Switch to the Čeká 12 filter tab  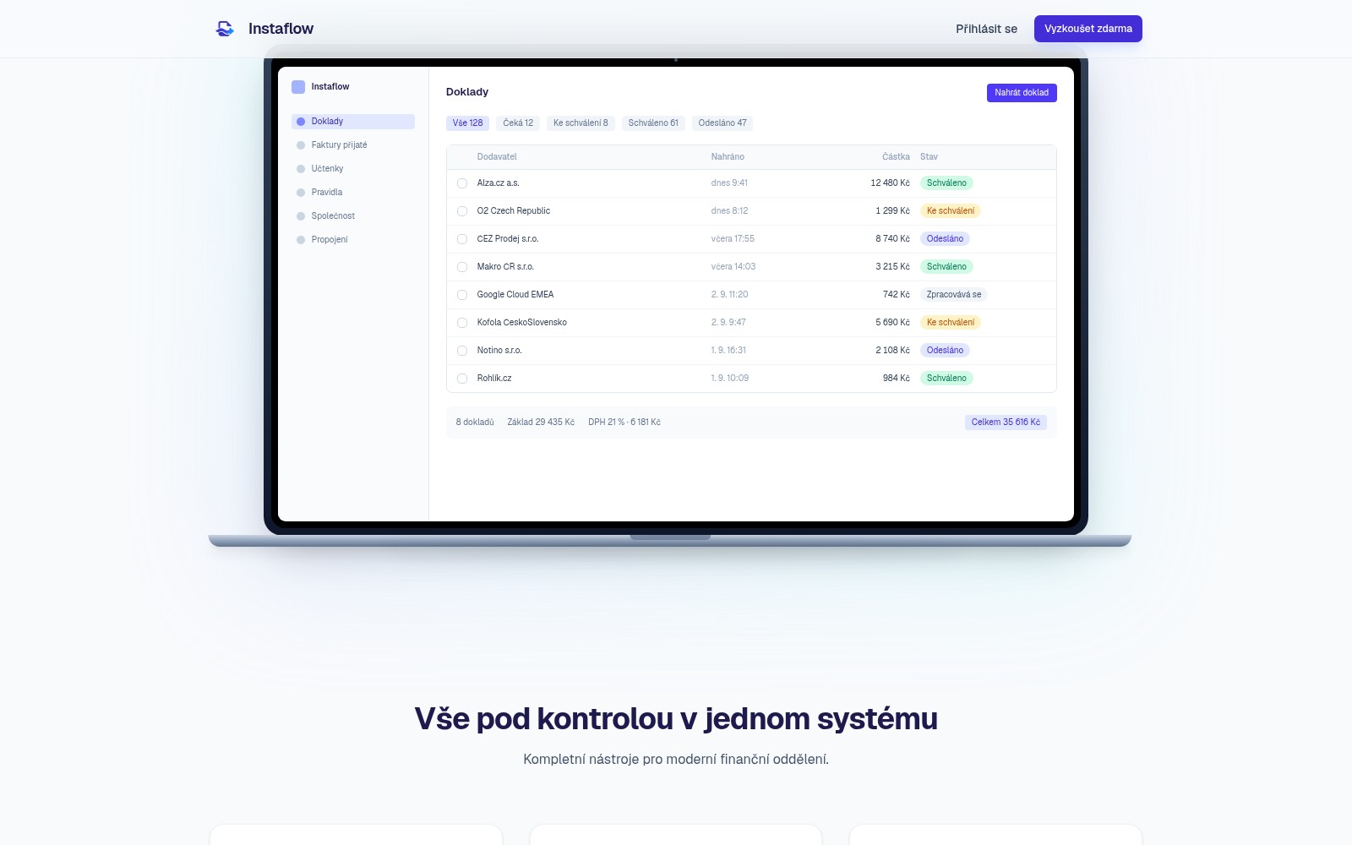click(x=518, y=123)
